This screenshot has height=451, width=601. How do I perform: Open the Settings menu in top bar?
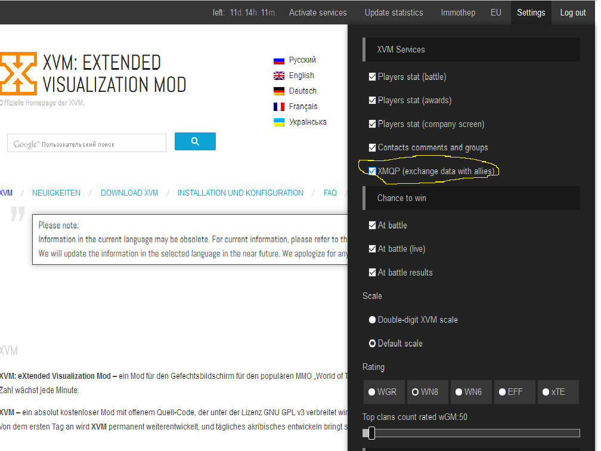point(531,13)
